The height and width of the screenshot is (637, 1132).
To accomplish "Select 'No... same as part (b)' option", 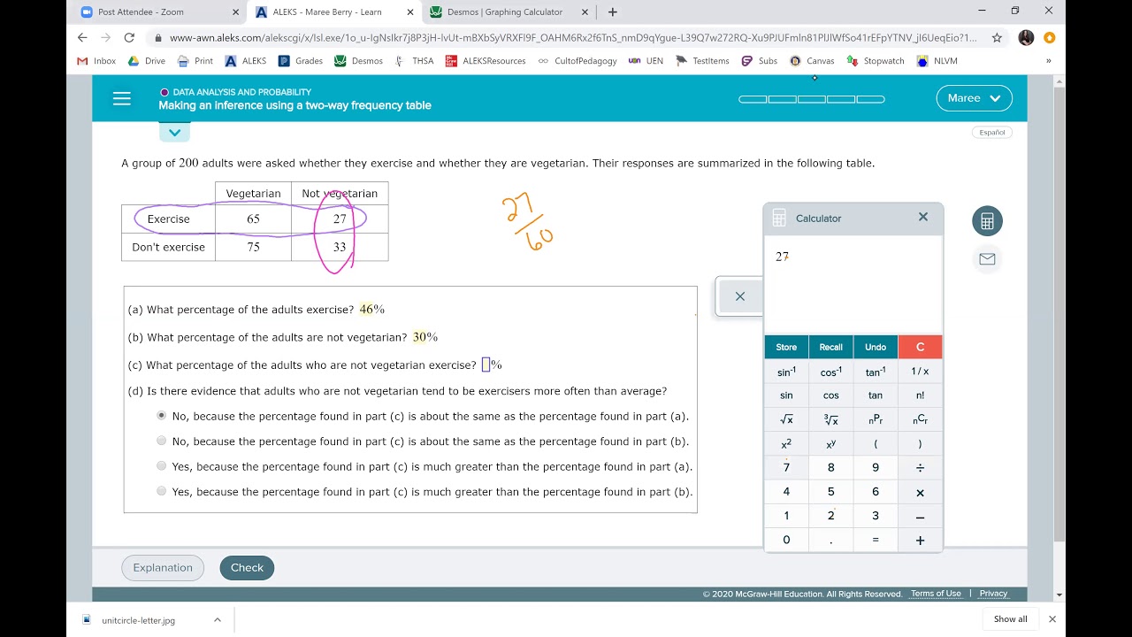I will point(161,441).
